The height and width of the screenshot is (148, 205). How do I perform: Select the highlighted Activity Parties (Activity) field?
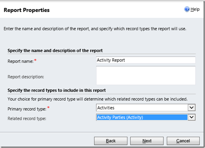point(143,117)
